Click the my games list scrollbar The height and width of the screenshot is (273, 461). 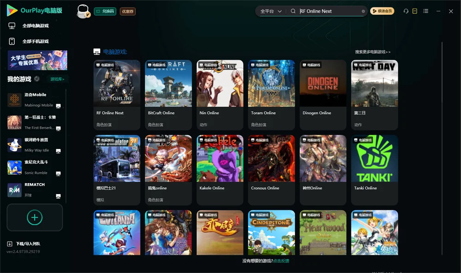click(x=66, y=146)
